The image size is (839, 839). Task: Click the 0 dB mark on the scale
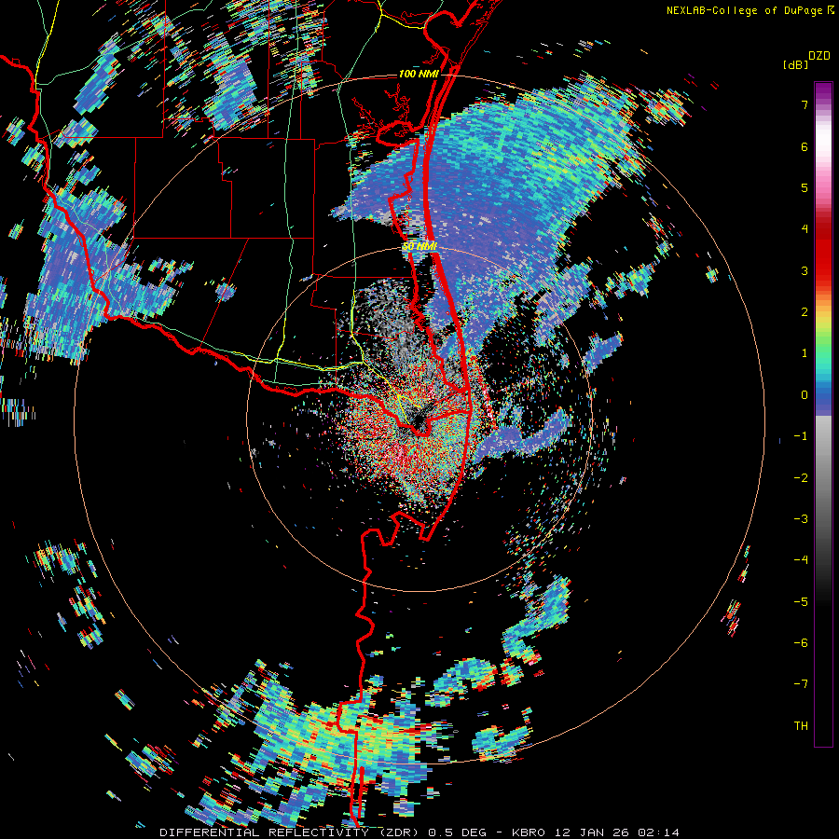805,395
